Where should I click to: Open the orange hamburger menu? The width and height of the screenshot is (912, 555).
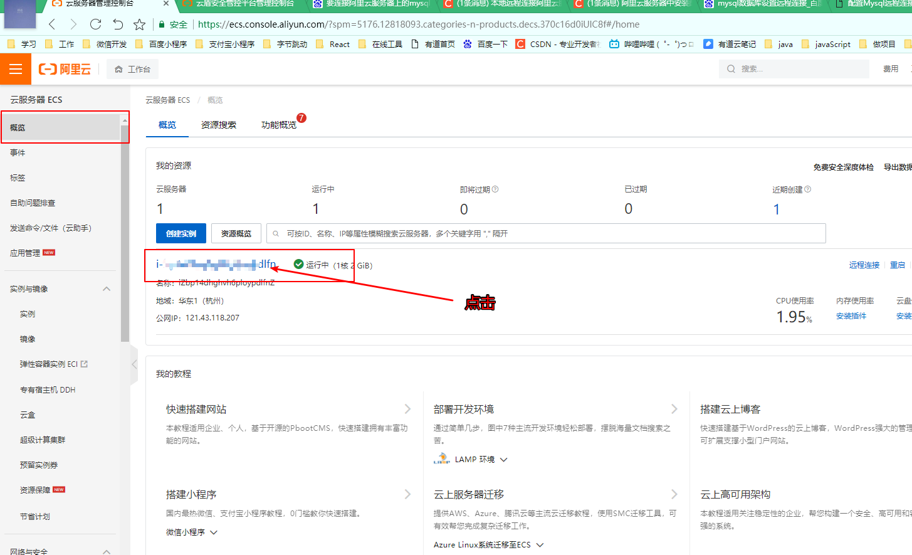(16, 69)
